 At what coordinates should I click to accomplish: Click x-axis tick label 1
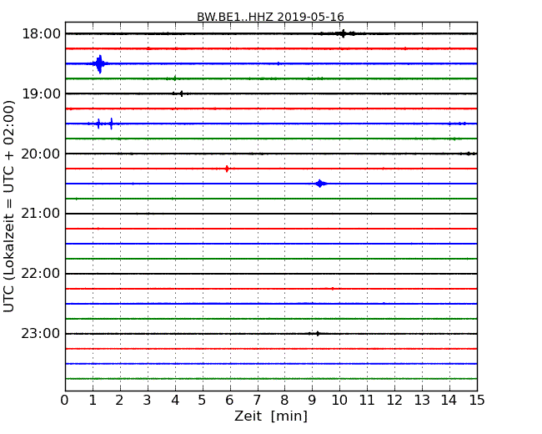coord(93,401)
